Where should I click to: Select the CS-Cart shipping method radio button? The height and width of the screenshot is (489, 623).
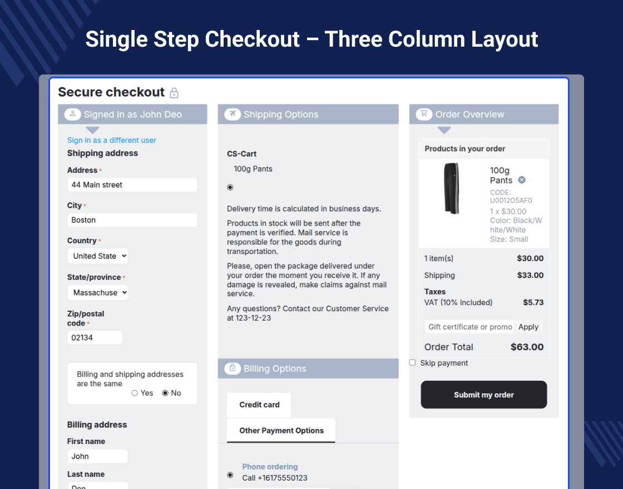(230, 187)
